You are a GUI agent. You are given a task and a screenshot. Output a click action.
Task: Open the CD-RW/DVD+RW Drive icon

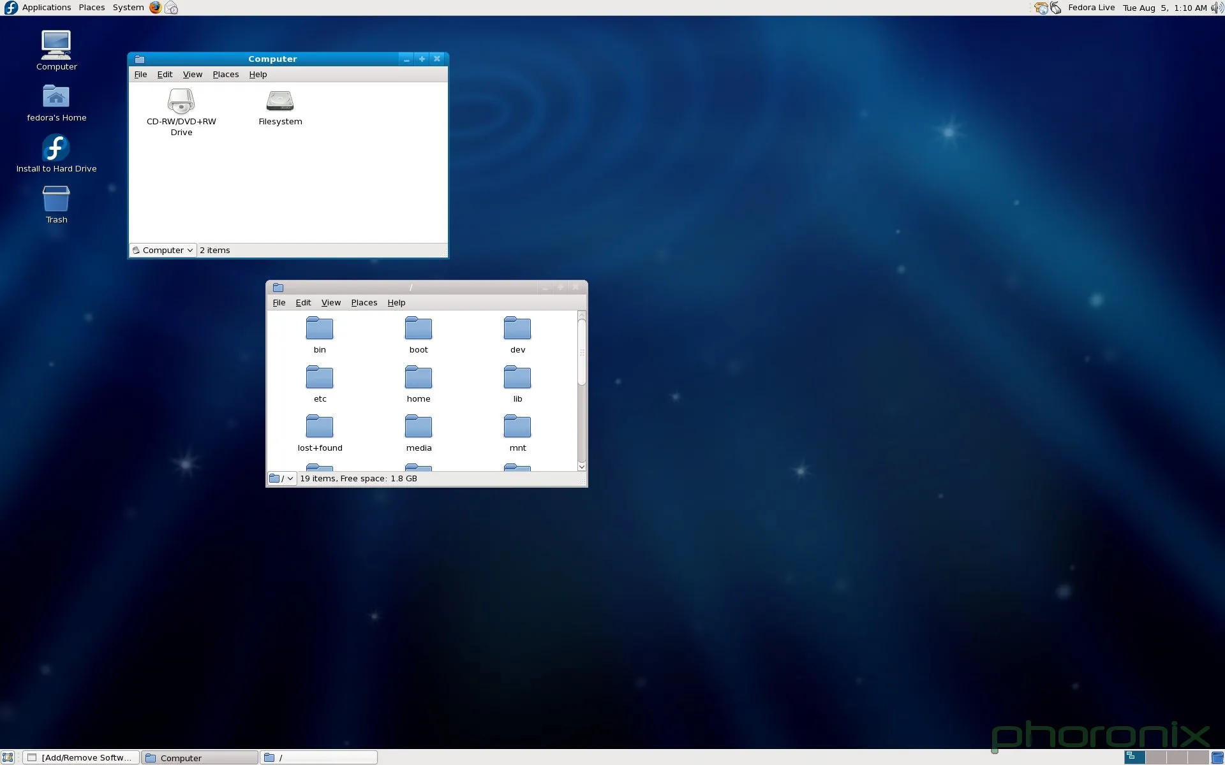pyautogui.click(x=181, y=102)
